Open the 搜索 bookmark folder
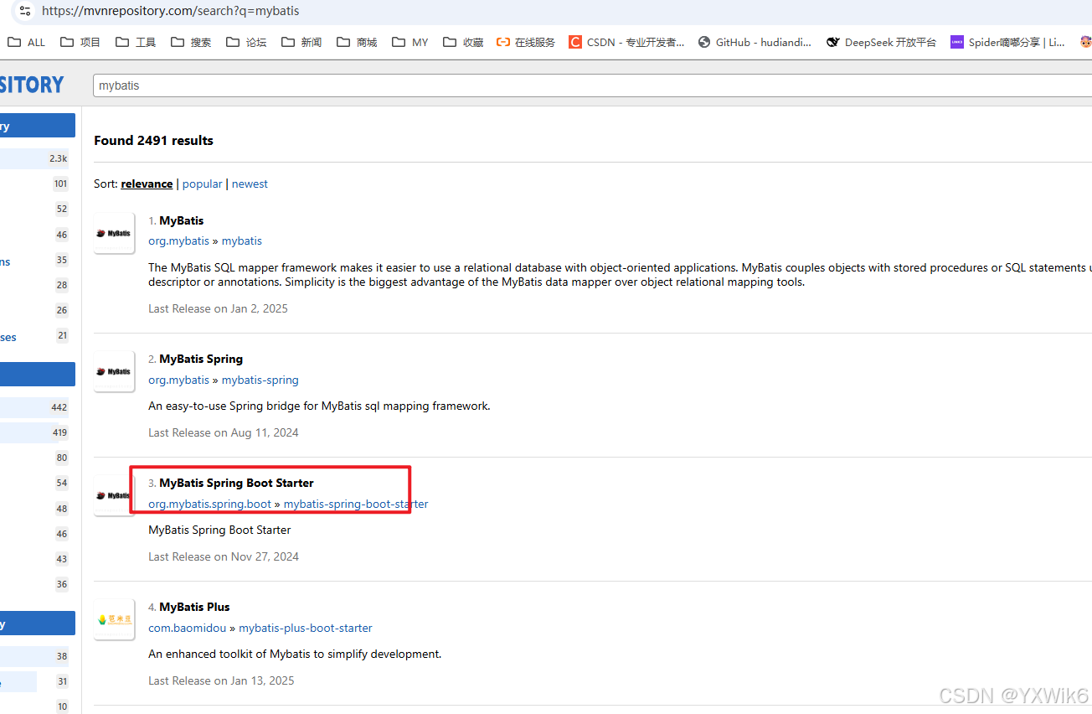1092x714 pixels. click(x=191, y=42)
